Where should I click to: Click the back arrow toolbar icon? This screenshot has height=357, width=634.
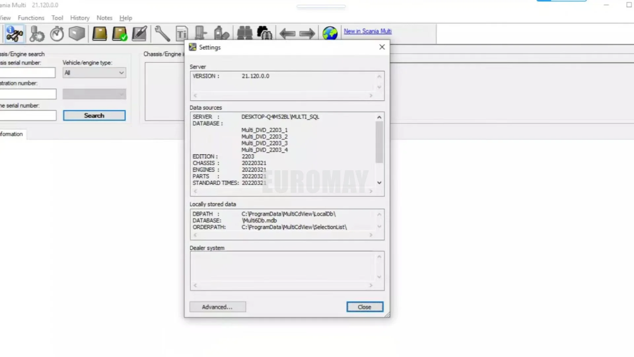pyautogui.click(x=287, y=34)
